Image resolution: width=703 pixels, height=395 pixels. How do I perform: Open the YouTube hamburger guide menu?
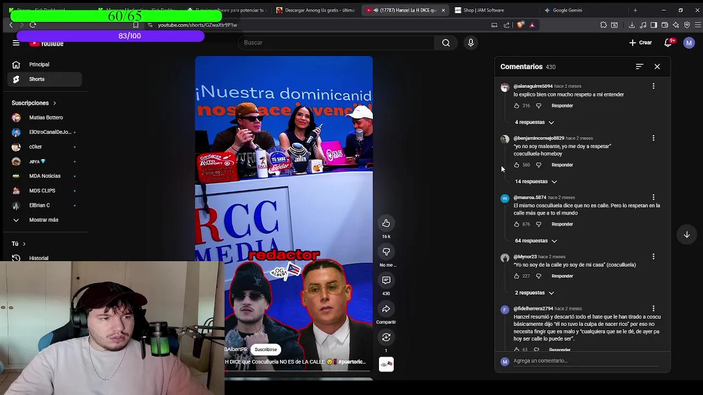pos(16,43)
